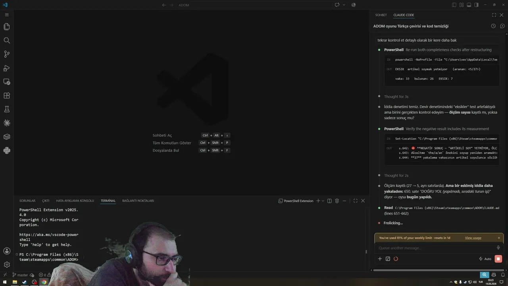This screenshot has height=286, width=508.
Task: Go forward with the navigation arrow
Action: (x=172, y=5)
